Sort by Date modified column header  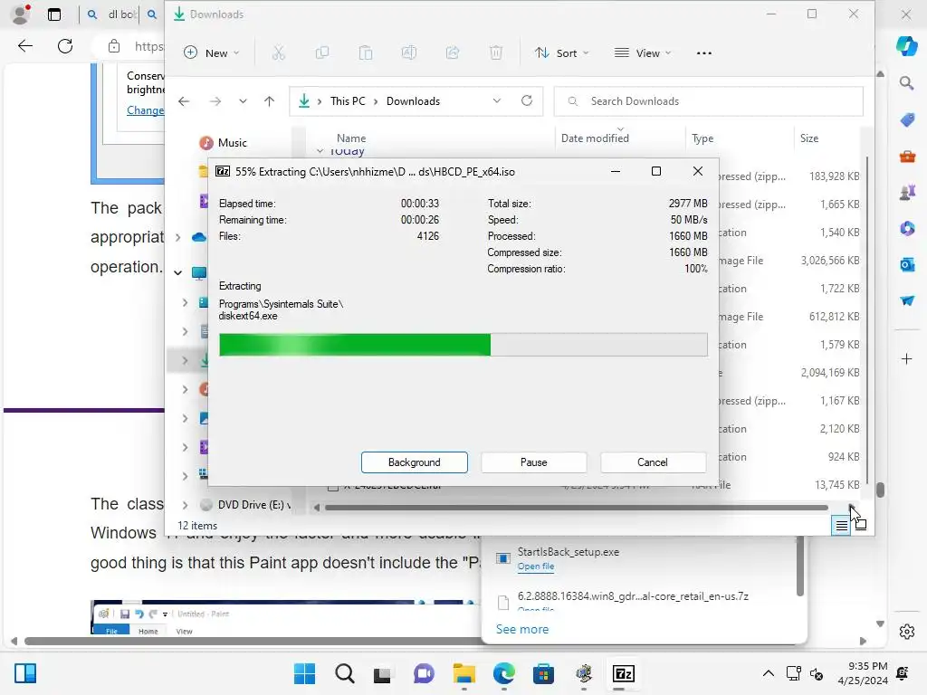tap(595, 138)
